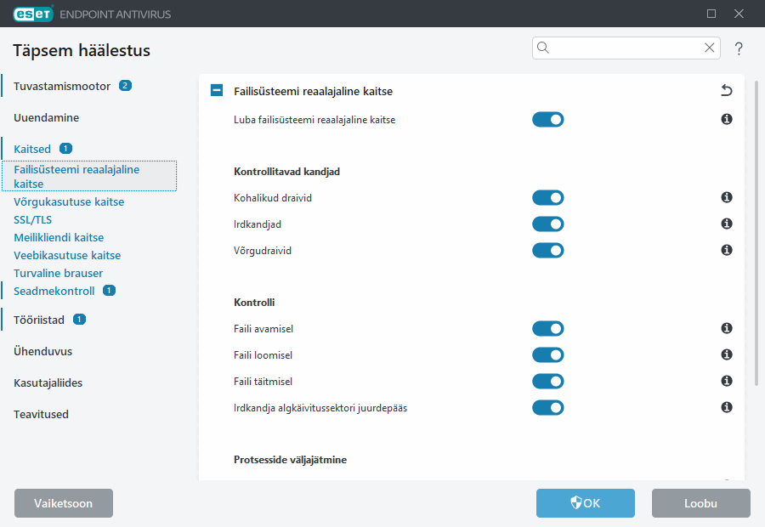The height and width of the screenshot is (527, 765).
Task: Show info for Võrgudraivid setting
Action: pyautogui.click(x=727, y=250)
